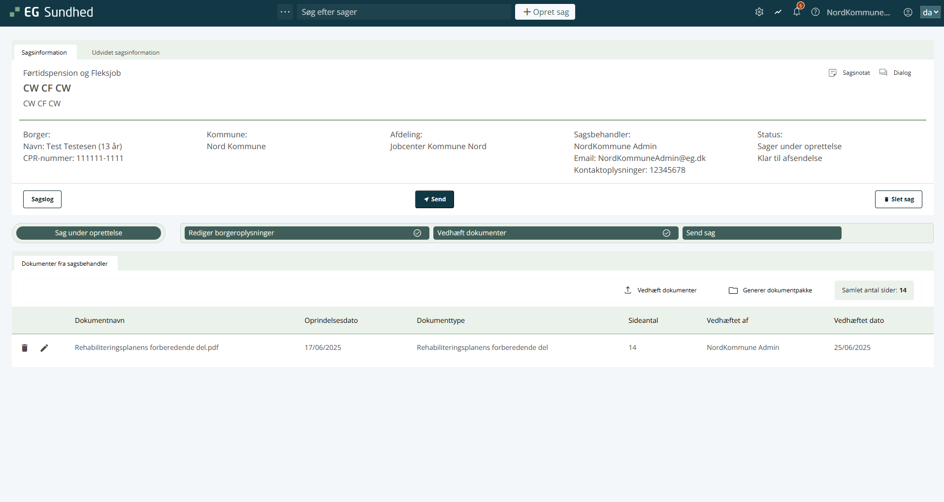Open the three-dots menu beside search
Image resolution: width=944 pixels, height=502 pixels.
285,12
